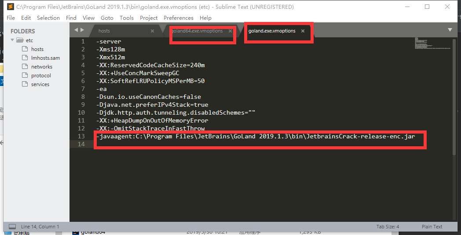Close the goland.exe.vmoptions tab
This screenshot has height=235, width=461.
pyautogui.click(x=303, y=31)
